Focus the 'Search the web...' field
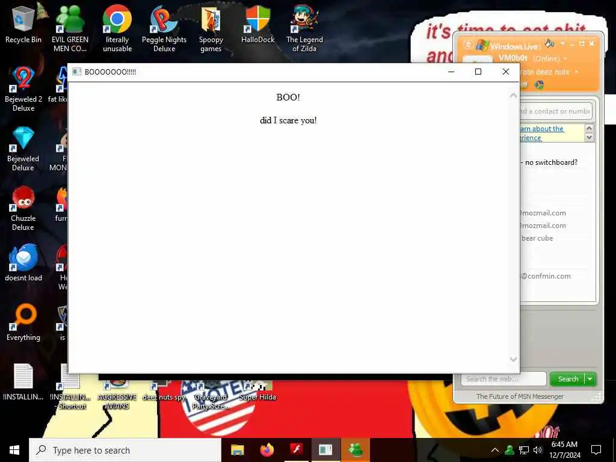The width and height of the screenshot is (616, 462). click(504, 379)
